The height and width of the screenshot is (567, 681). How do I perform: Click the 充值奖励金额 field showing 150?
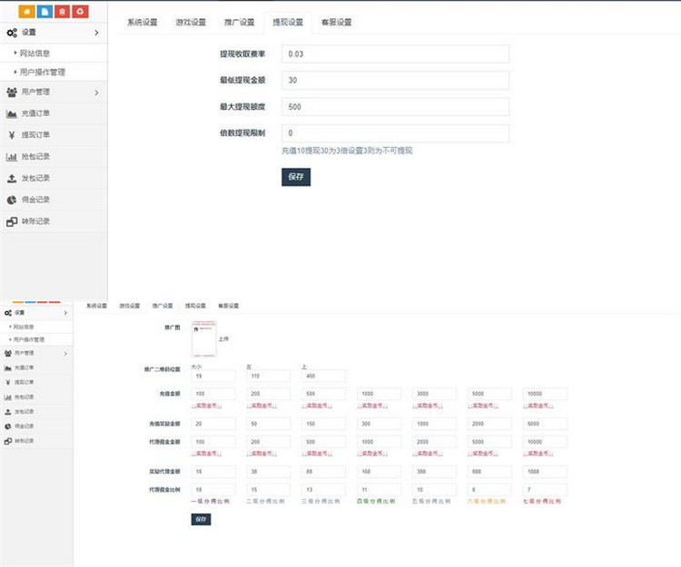[x=323, y=424]
